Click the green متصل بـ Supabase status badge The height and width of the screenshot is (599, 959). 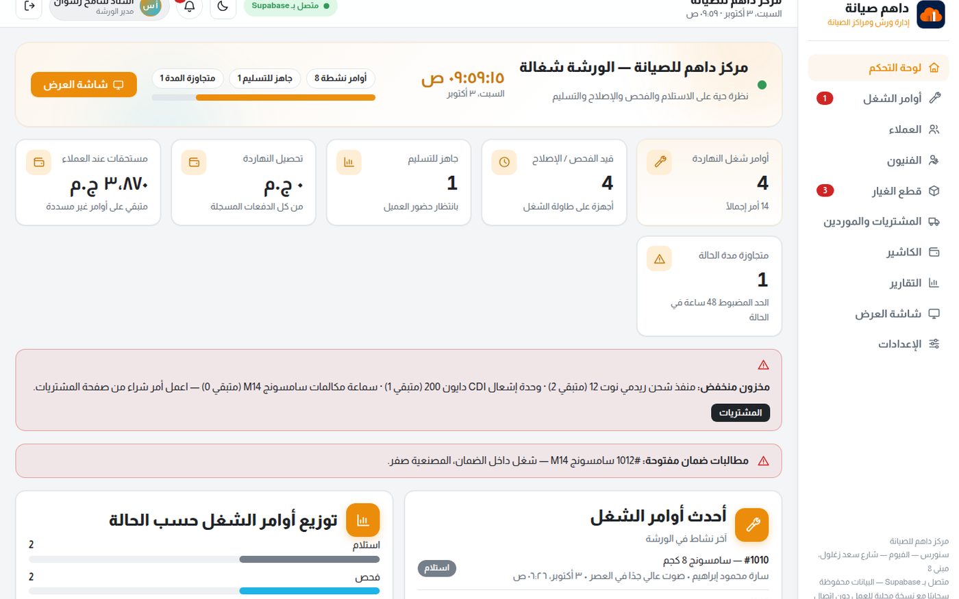point(290,6)
